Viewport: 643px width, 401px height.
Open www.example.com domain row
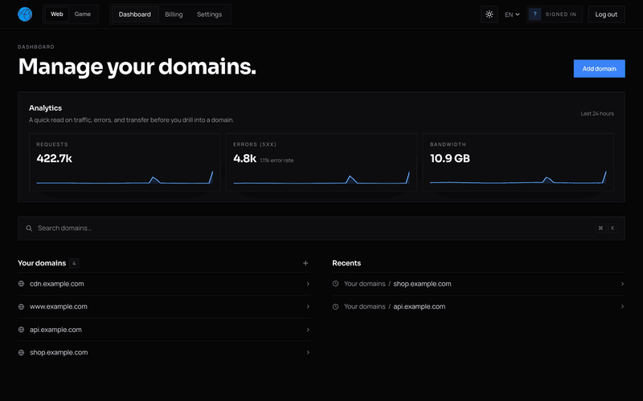pos(164,306)
